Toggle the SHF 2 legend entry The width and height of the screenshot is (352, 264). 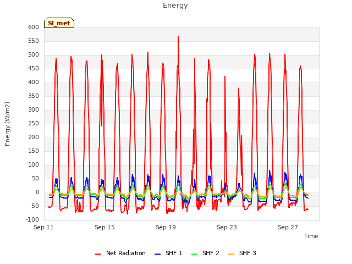pyautogui.click(x=205, y=253)
